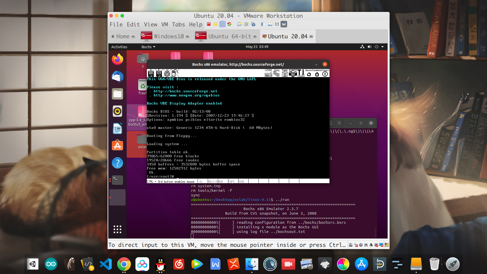This screenshot has width=487, height=274.
Task: Take a snapshot using Bochs snapshot icon
Action: click(x=293, y=74)
